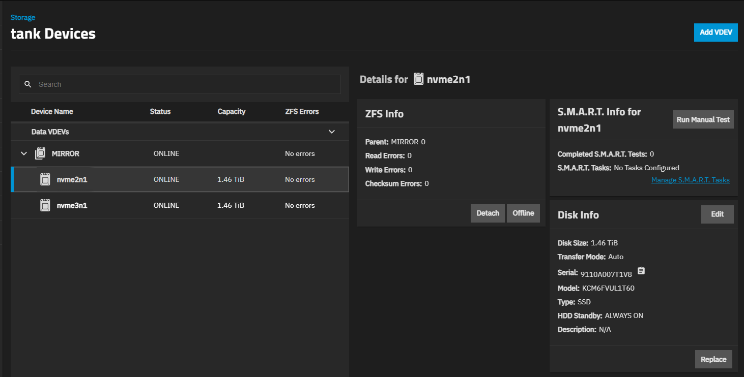Viewport: 744px width, 377px height.
Task: Click disk icon in Details header
Action: (418, 79)
